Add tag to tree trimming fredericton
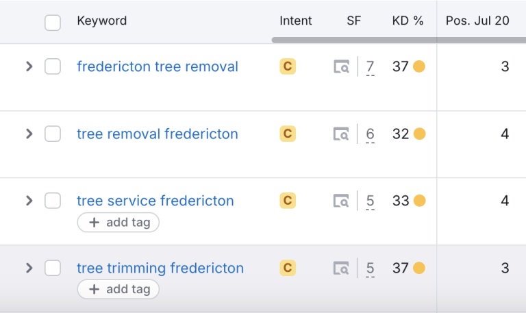The width and height of the screenshot is (526, 313). (x=118, y=290)
